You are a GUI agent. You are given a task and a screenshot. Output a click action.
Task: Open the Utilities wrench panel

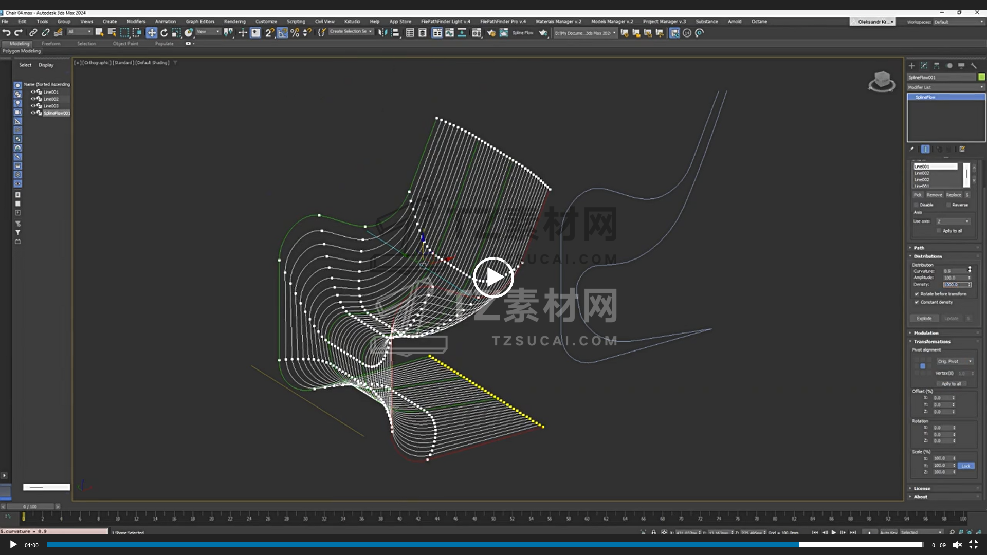click(x=974, y=66)
